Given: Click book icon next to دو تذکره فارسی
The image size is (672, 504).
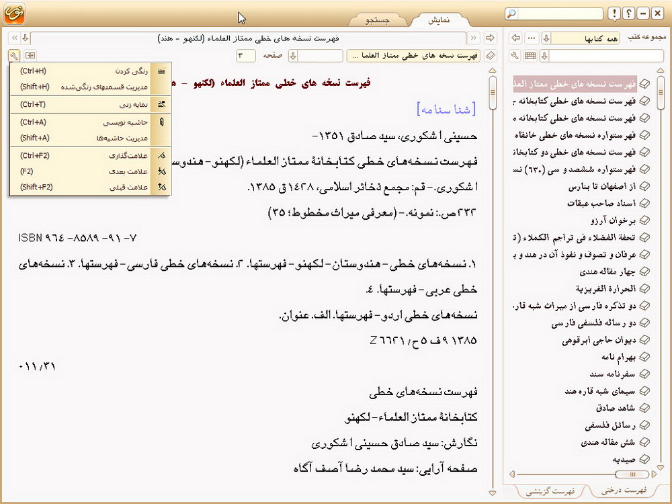Looking at the screenshot, I should tap(644, 306).
